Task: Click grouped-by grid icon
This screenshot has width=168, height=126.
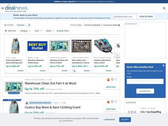Action: (x=119, y=25)
